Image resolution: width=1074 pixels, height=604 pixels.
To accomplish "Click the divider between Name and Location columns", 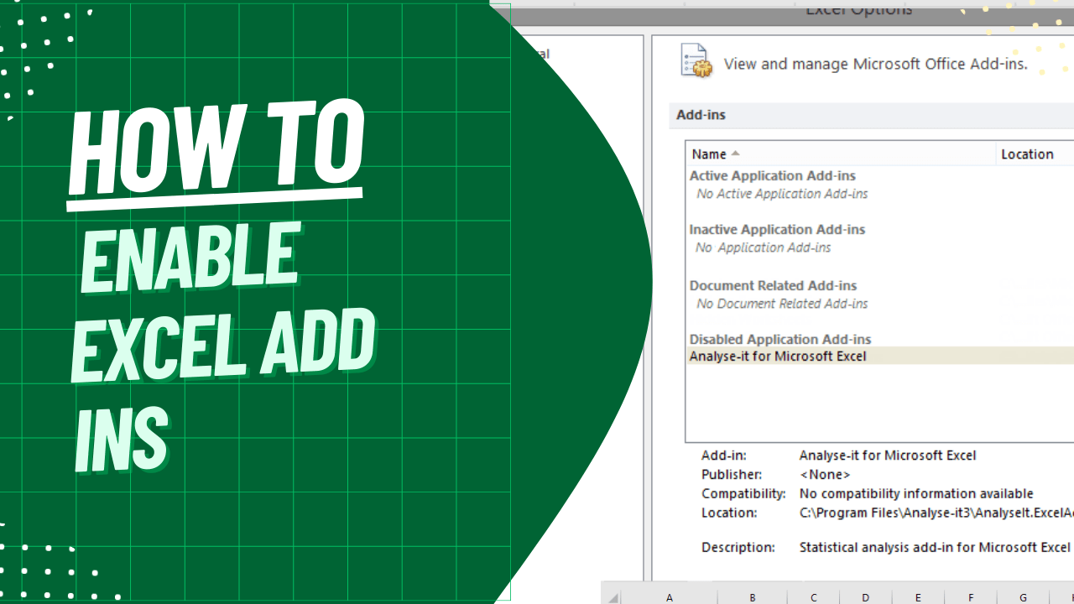I will tap(994, 154).
